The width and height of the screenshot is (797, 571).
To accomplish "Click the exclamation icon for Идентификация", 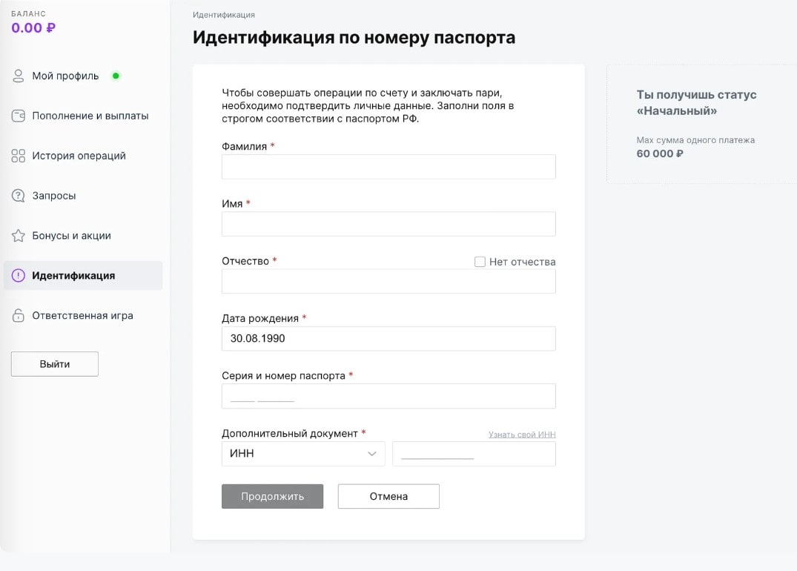I will coord(19,276).
